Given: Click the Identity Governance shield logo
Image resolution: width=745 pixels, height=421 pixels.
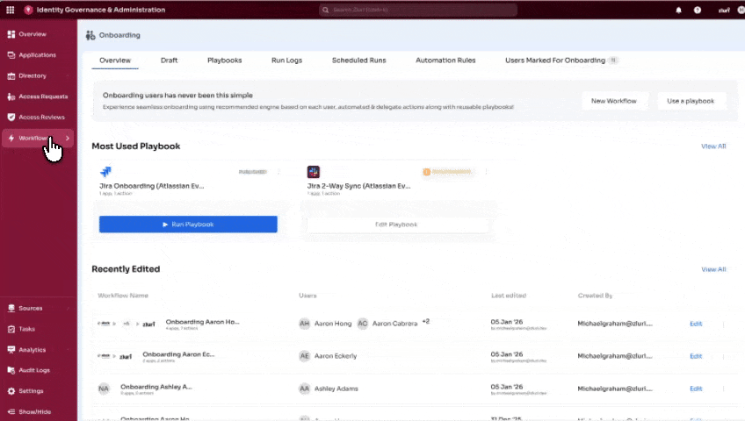Looking at the screenshot, I should (x=28, y=10).
